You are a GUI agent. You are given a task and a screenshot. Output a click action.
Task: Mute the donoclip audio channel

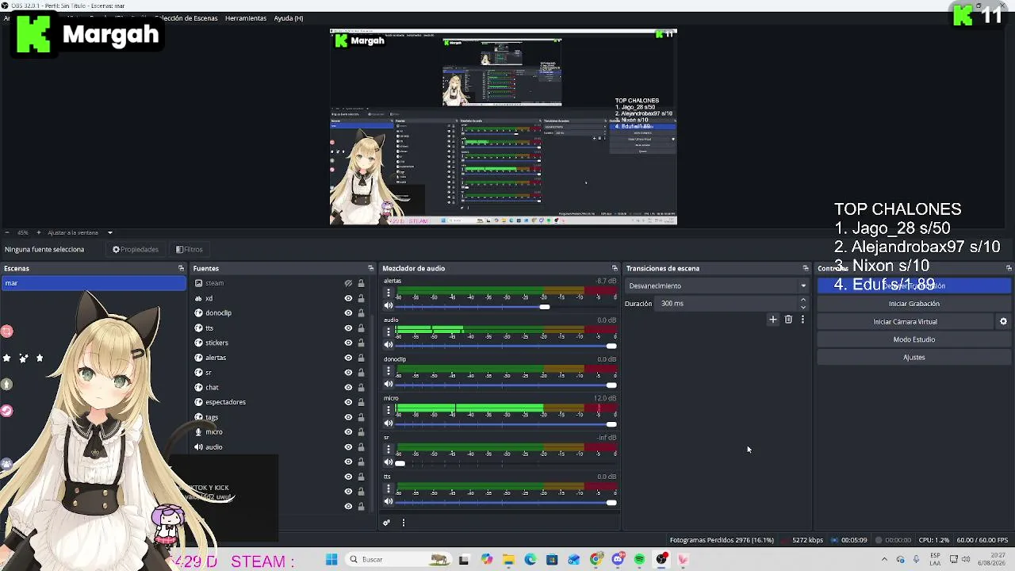tap(389, 384)
